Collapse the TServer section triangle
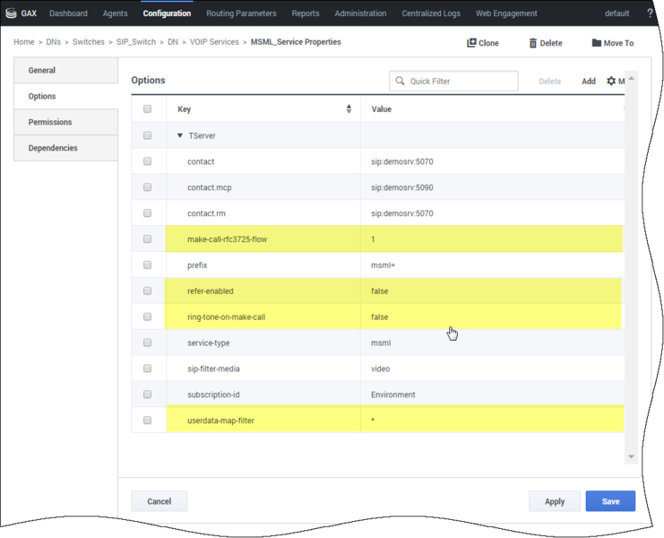The height and width of the screenshot is (538, 664). pos(180,135)
